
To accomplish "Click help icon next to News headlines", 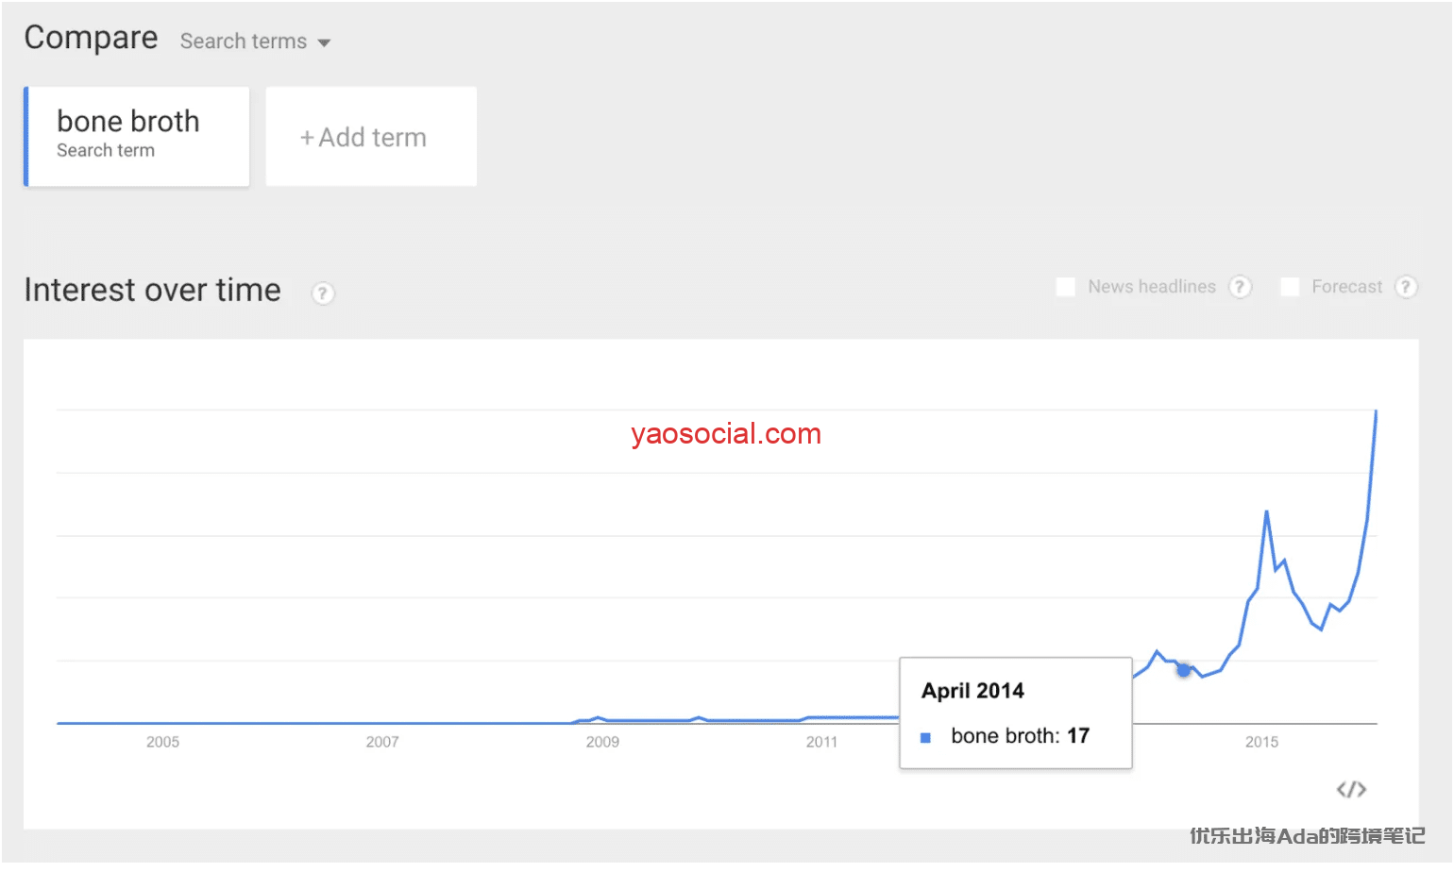I will tap(1241, 287).
